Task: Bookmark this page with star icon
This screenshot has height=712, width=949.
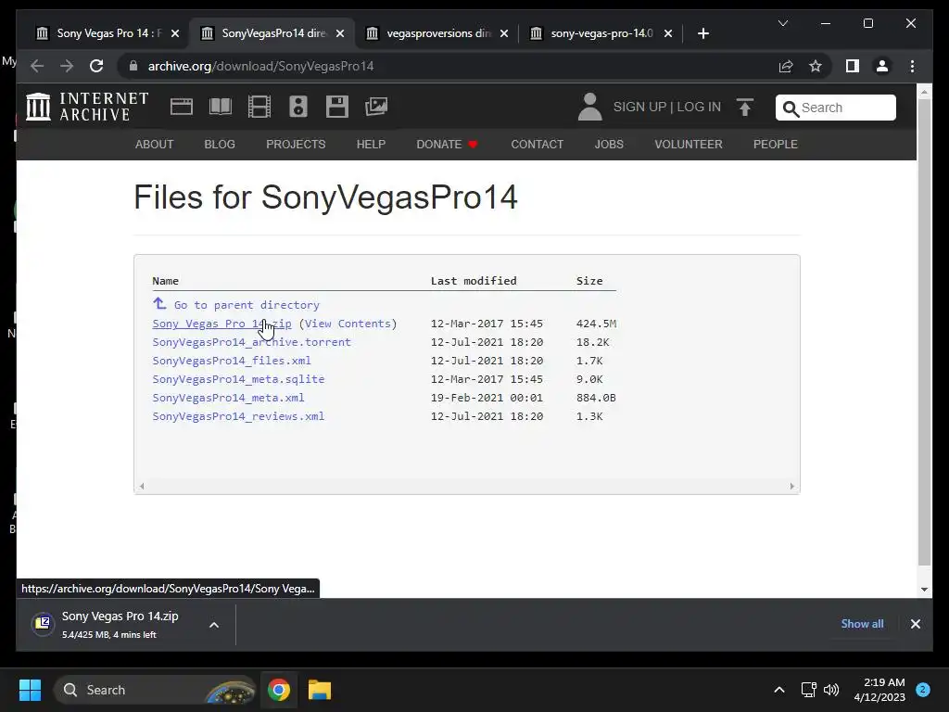Action: pyautogui.click(x=816, y=66)
